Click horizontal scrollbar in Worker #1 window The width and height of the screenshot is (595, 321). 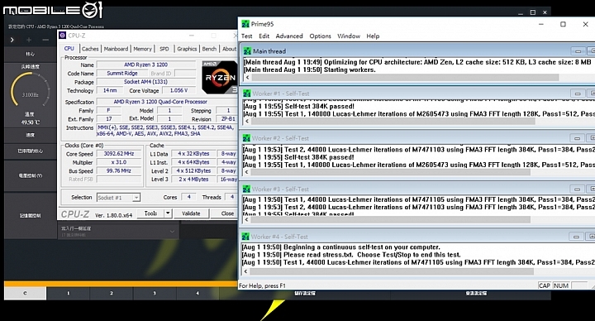click(393, 121)
